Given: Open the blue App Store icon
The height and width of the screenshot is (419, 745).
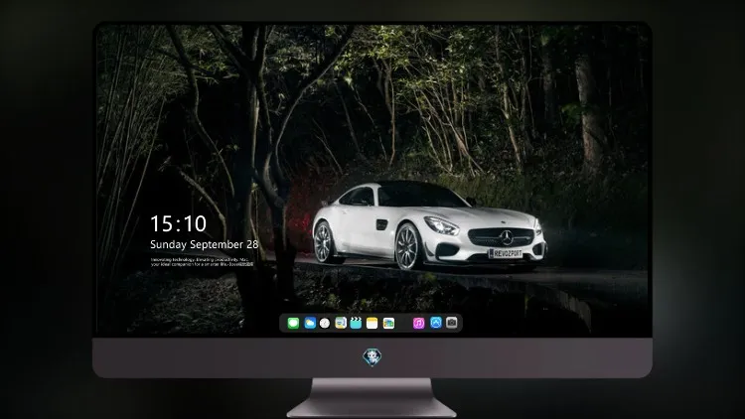Looking at the screenshot, I should click(x=436, y=323).
